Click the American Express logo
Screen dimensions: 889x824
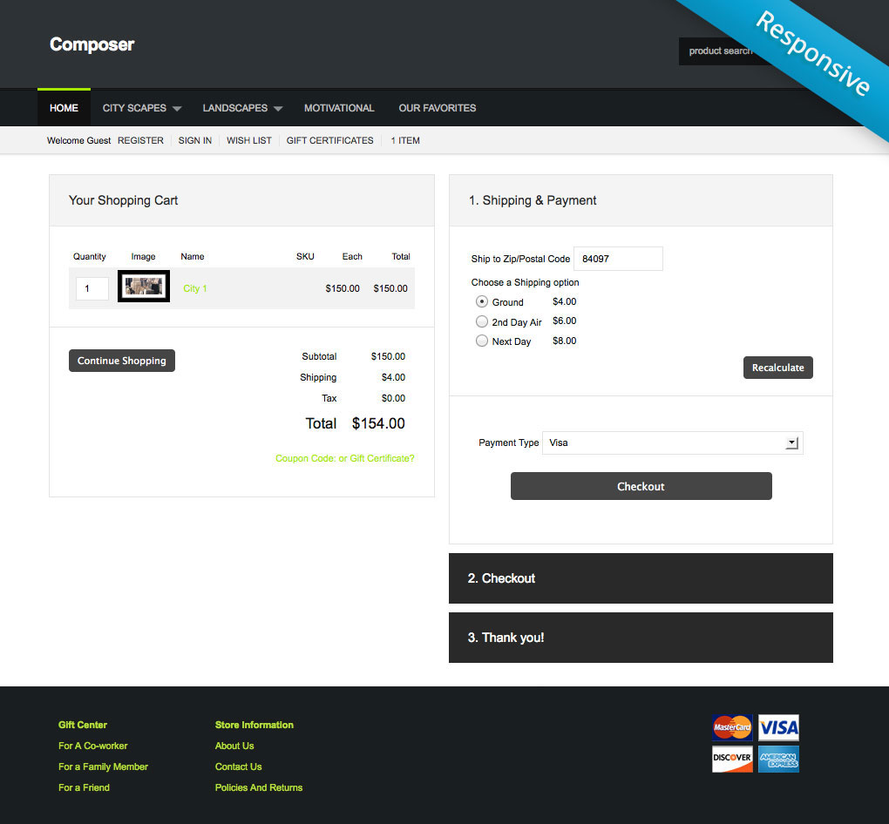(778, 759)
